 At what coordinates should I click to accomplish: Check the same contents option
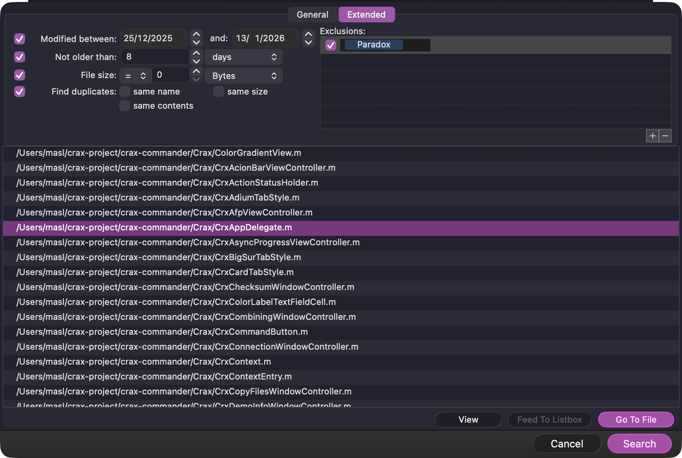point(125,106)
